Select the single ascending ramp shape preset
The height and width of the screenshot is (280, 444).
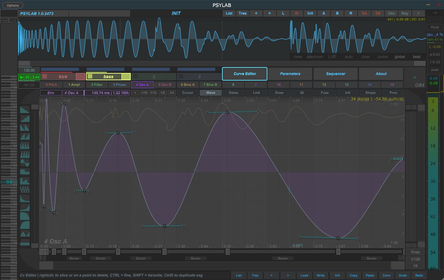coord(25,119)
